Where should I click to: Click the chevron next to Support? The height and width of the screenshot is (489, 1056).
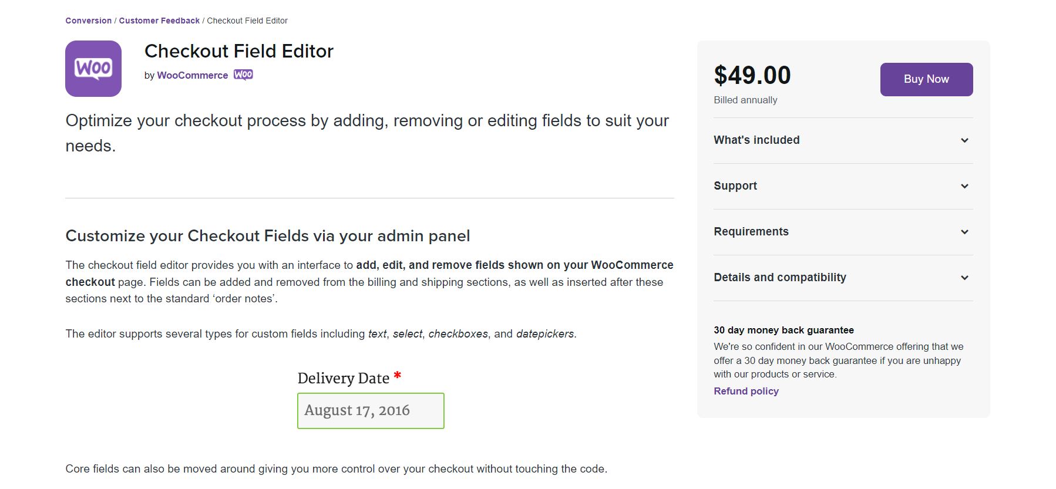pyautogui.click(x=964, y=186)
